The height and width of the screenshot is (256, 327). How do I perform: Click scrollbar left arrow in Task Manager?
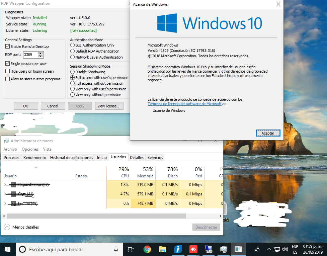[x=4, y=216]
